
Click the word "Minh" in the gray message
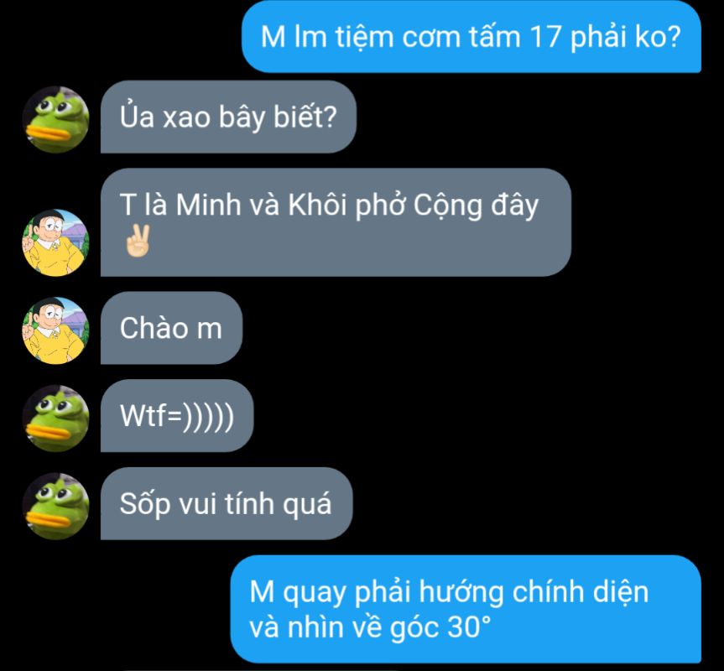209,205
